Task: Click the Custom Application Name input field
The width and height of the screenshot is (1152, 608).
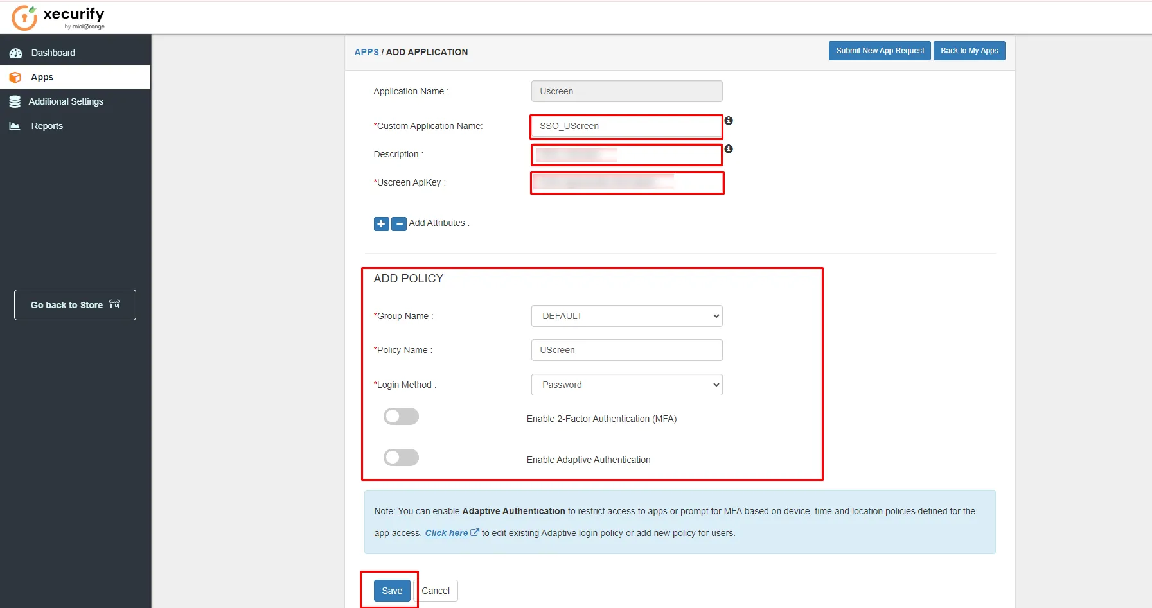Action: point(626,126)
